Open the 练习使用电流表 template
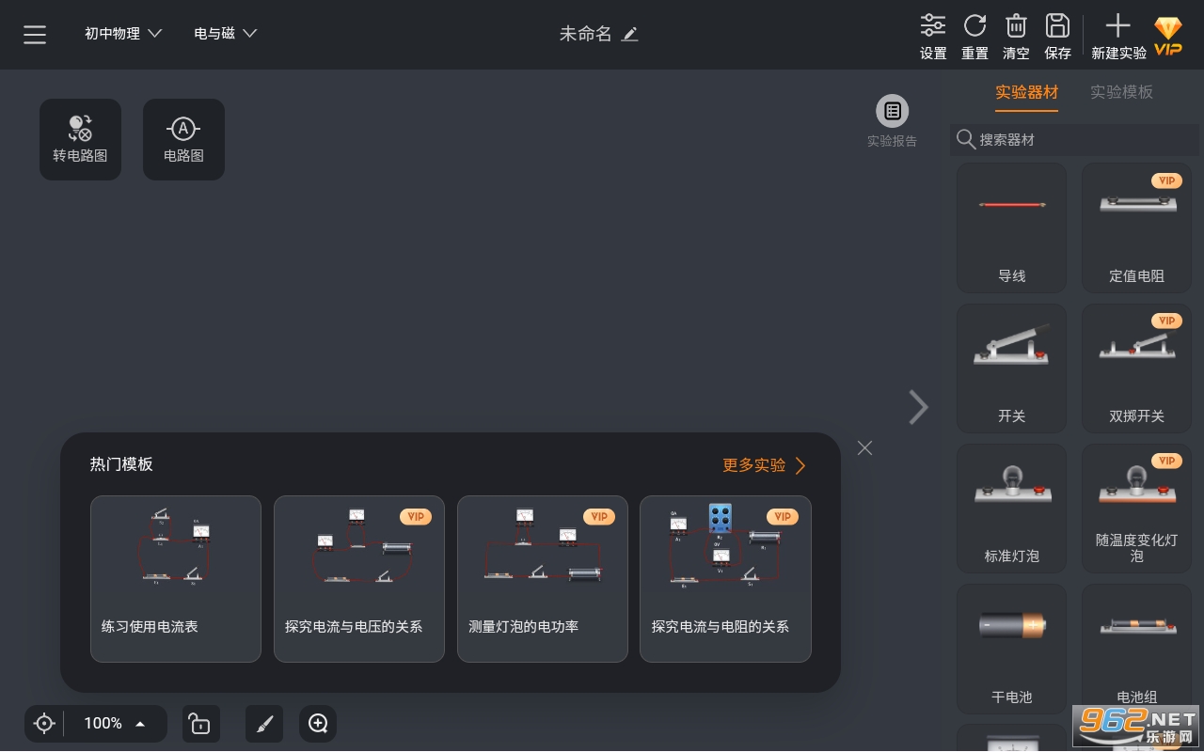This screenshot has width=1204, height=752. coord(176,579)
